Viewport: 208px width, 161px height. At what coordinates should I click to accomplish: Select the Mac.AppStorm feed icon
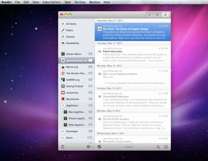65,112
